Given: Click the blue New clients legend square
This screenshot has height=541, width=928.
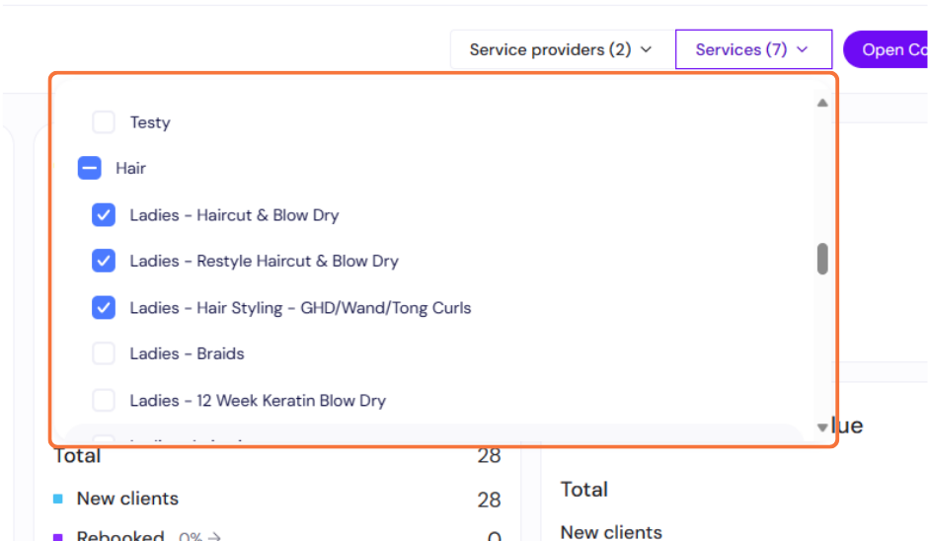Looking at the screenshot, I should coord(58,500).
